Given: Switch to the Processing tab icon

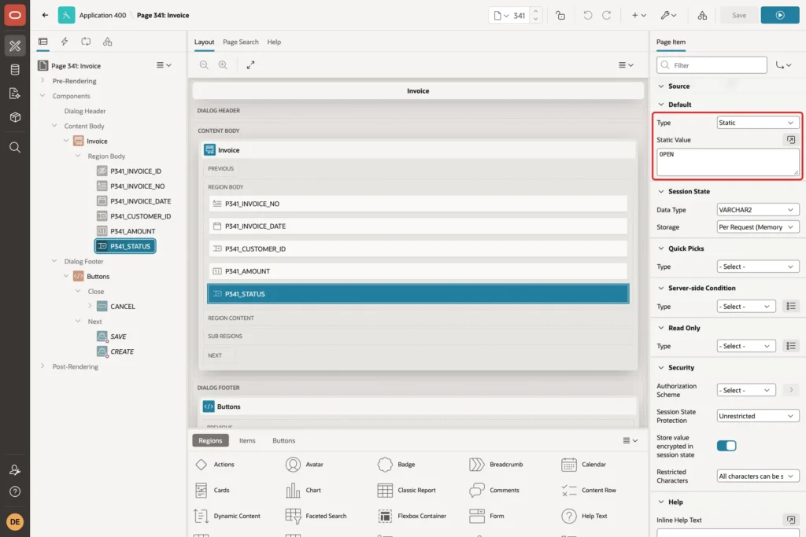Looking at the screenshot, I should click(86, 42).
